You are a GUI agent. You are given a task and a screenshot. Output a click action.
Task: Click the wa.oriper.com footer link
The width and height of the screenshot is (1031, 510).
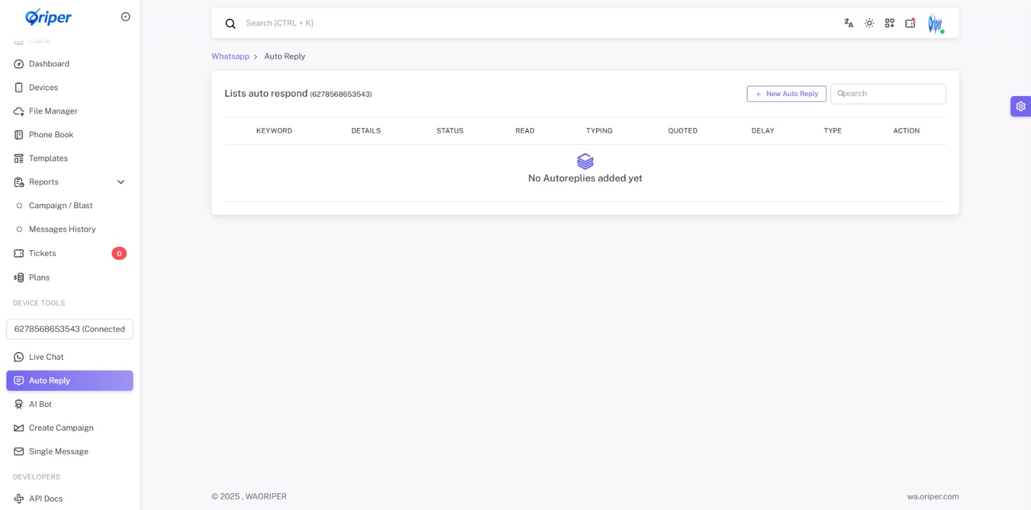click(933, 496)
